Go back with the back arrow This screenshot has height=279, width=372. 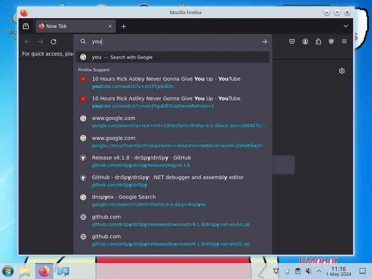click(x=27, y=42)
